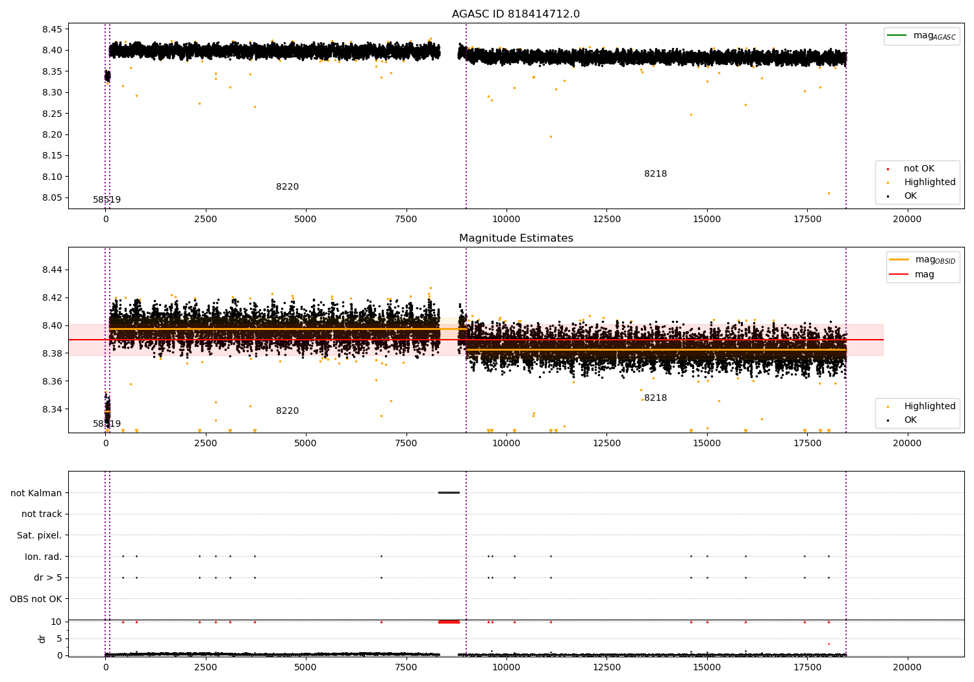Click the 'dr' axis label of bottom plot
Image resolution: width=974 pixels, height=682 pixels.
point(42,638)
